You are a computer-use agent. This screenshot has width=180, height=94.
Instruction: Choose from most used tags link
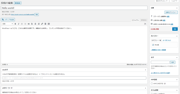click(x=160, y=73)
